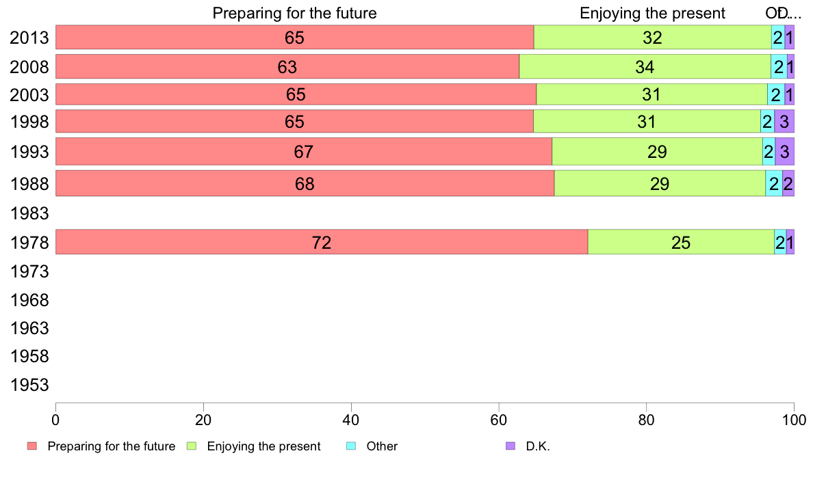This screenshot has height=503, width=813.
Task: Click the cyan Other legend swatch
Action: coord(351,446)
